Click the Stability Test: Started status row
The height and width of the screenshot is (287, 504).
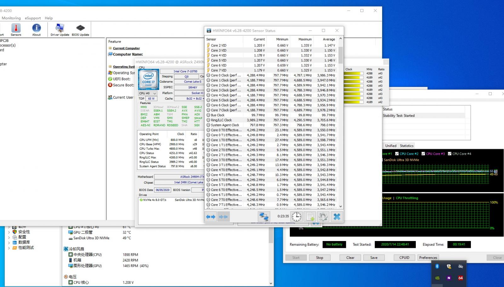[424, 116]
